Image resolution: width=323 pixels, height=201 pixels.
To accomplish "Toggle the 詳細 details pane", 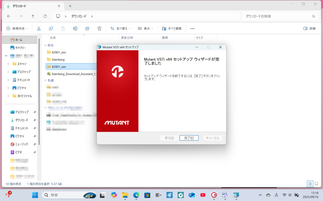I will pos(309,28).
